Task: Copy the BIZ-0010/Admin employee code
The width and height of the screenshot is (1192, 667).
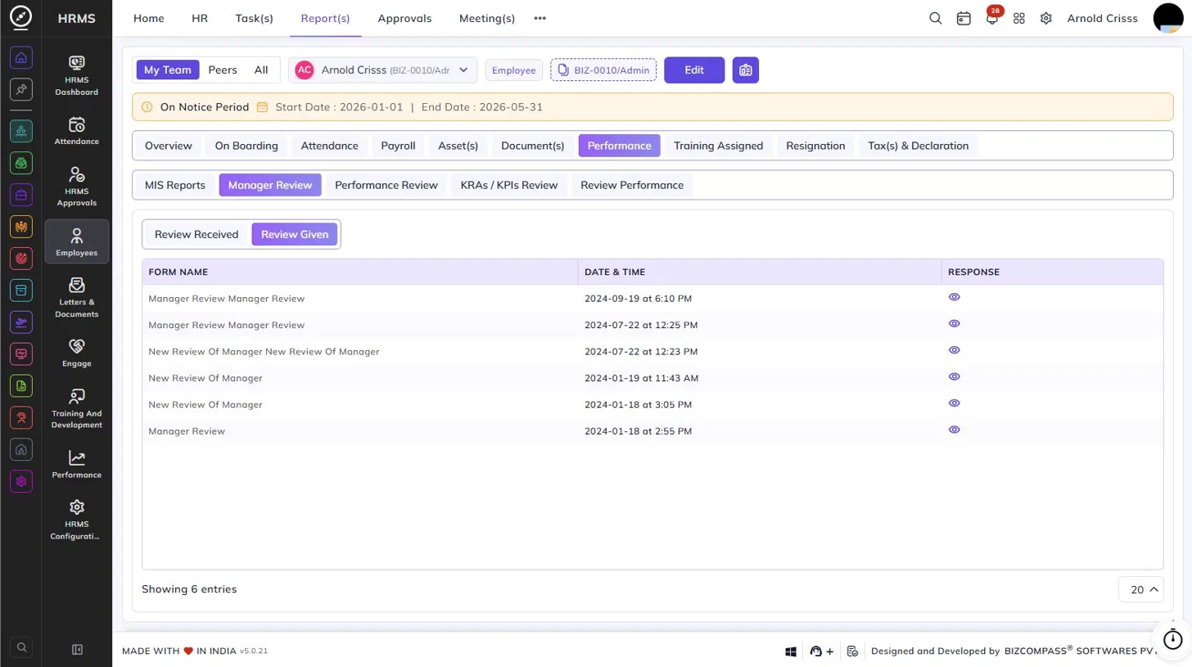Action: [x=603, y=70]
